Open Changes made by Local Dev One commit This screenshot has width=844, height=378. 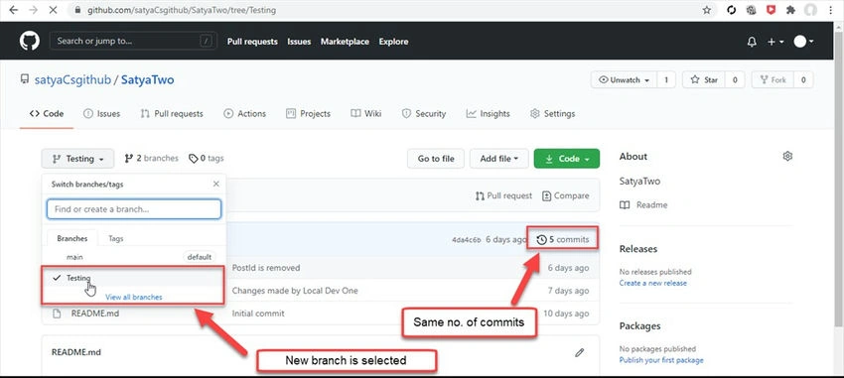click(x=295, y=291)
